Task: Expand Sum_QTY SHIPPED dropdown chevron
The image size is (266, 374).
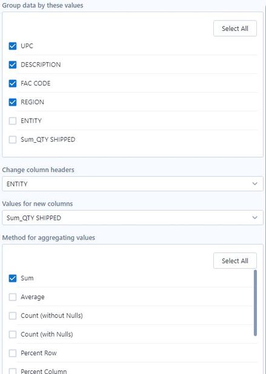Action: (x=254, y=217)
